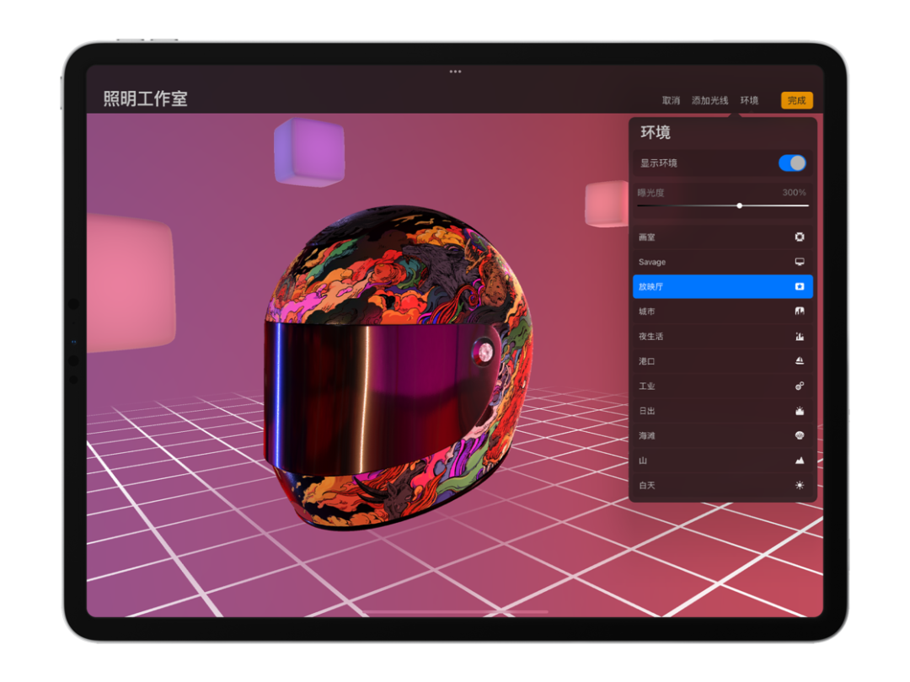Select the 白天 environment row
Screen dimensions: 910x682
pos(723,486)
